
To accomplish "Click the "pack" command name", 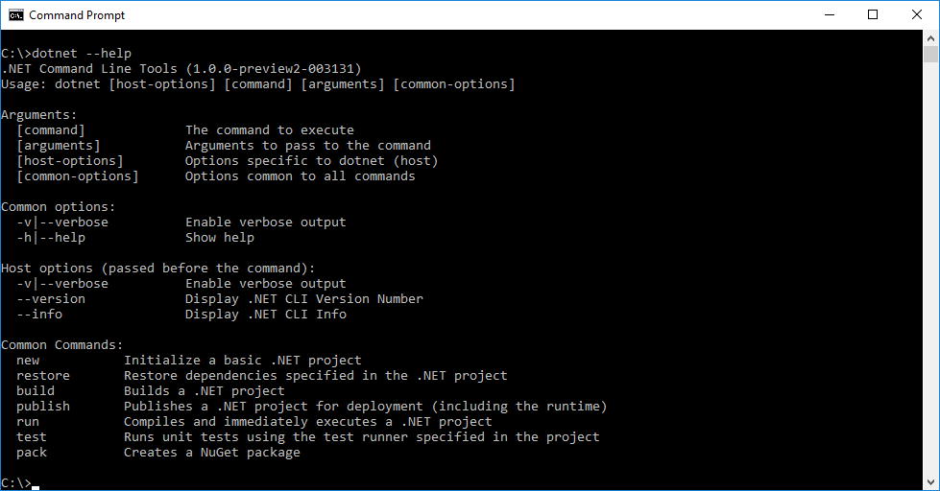I will click(x=32, y=453).
